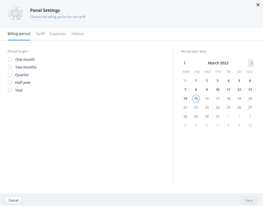
Task: Pick March 22 in the calendar
Action: (x=196, y=107)
